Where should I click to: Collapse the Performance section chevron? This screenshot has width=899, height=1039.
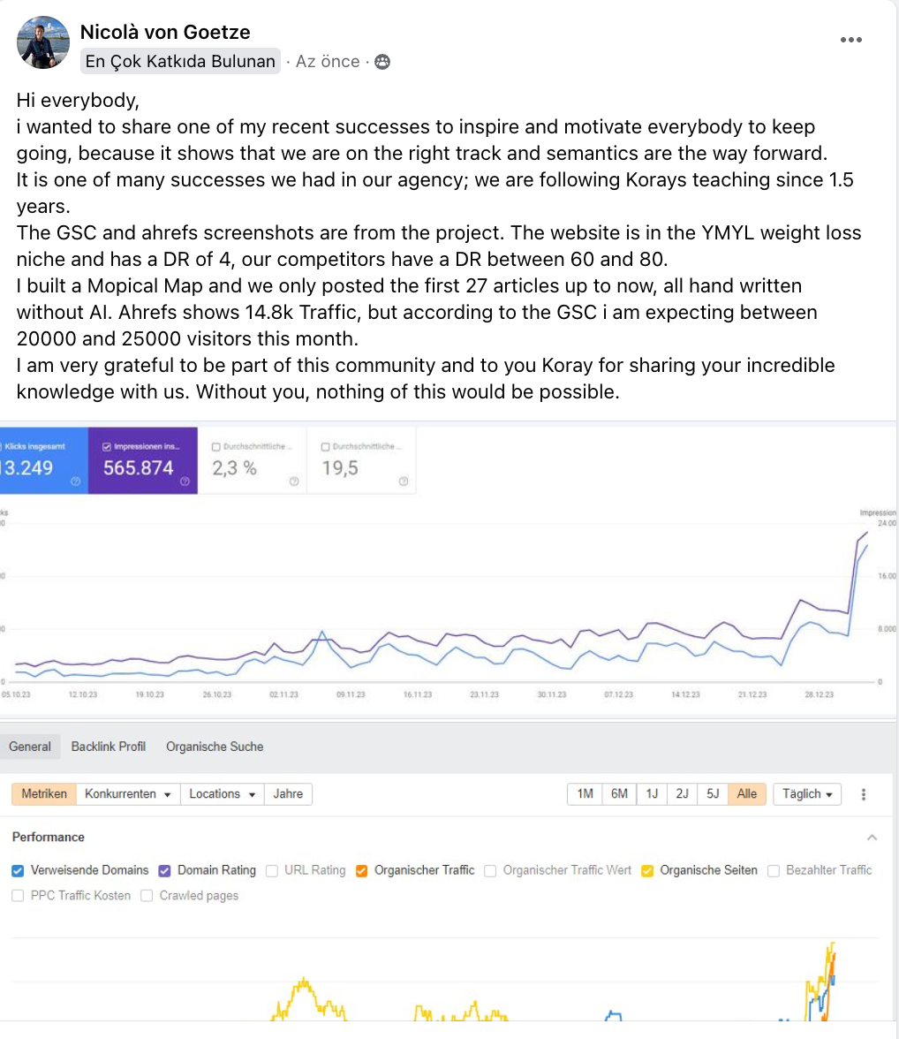(x=872, y=838)
